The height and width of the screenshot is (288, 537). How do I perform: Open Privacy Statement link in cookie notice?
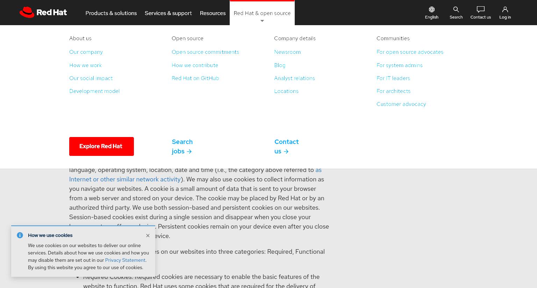point(125,260)
